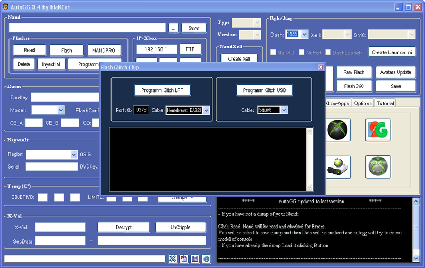Click glitch dialog log scroll up arrow
Screen dimensions: 425x268
tap(310, 131)
